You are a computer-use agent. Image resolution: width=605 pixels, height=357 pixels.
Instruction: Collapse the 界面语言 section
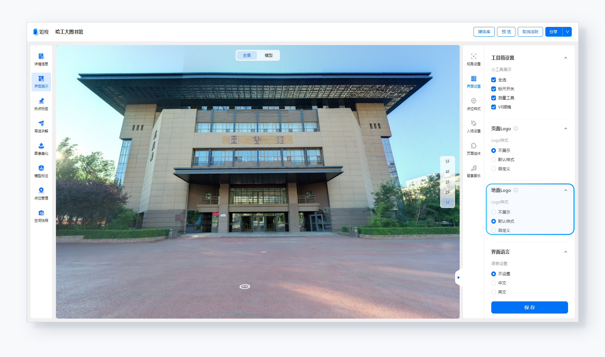566,252
